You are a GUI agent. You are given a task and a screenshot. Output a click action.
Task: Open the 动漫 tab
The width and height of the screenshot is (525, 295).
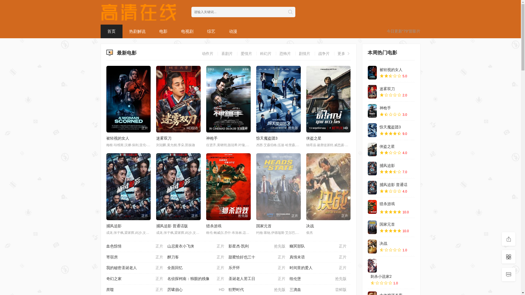[233, 31]
